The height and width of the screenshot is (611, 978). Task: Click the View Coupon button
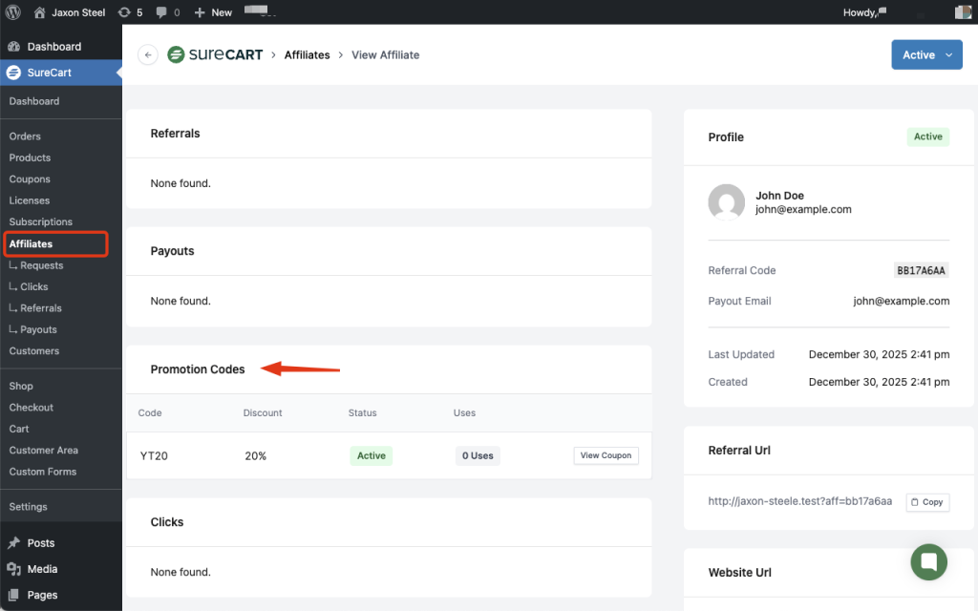pos(606,455)
